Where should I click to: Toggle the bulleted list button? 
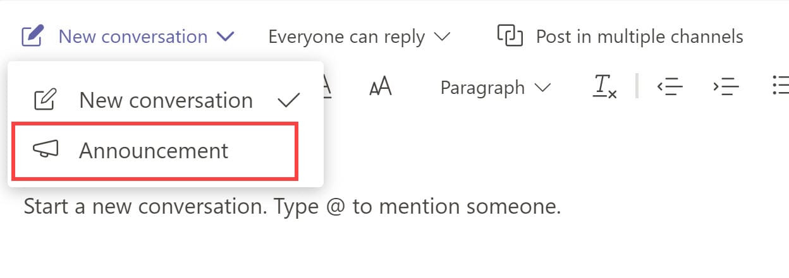click(x=780, y=86)
